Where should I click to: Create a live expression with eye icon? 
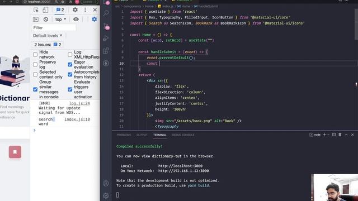pyautogui.click(x=76, y=20)
